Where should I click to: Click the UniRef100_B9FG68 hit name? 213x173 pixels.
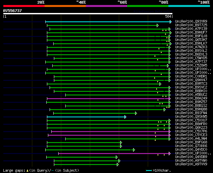[191, 142]
